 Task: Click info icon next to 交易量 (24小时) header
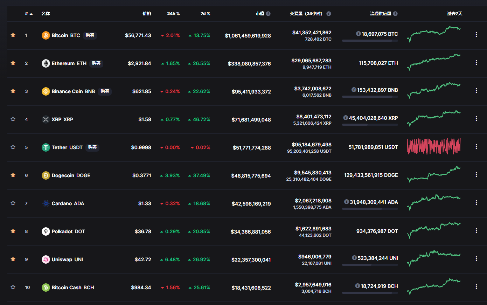pos(329,14)
